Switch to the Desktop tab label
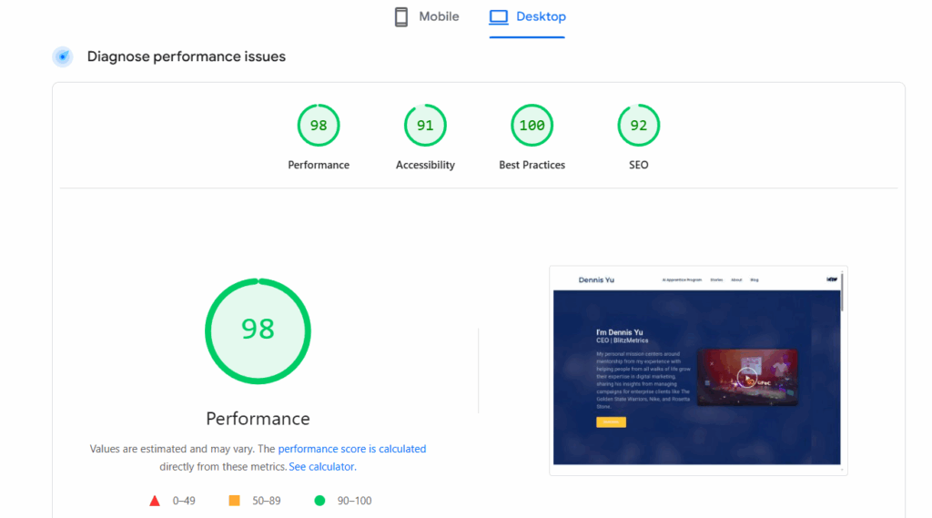Screen dimensions: 932x518 point(541,16)
